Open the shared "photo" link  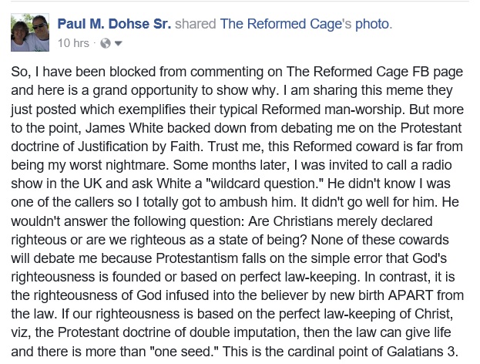pyautogui.click(x=371, y=24)
